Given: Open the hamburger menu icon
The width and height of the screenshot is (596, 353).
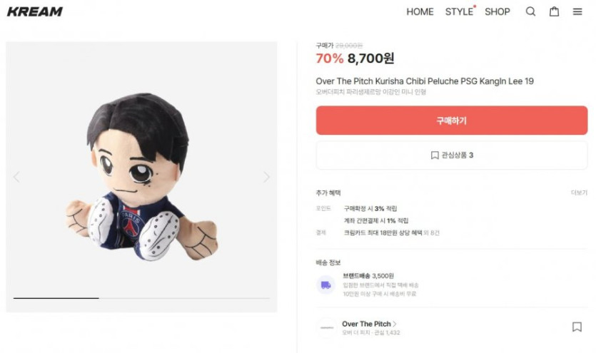Looking at the screenshot, I should 577,11.
